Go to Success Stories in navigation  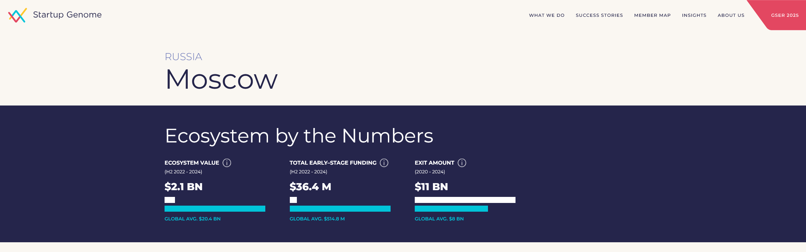(599, 15)
